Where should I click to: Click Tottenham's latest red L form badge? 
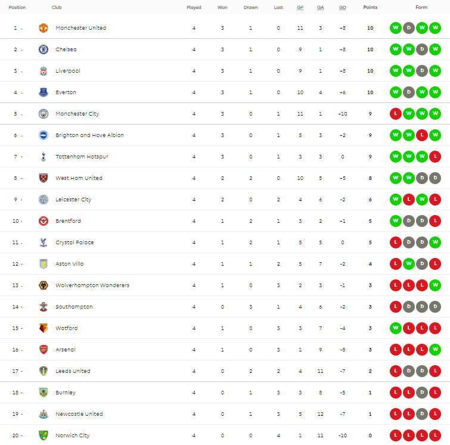[435, 157]
